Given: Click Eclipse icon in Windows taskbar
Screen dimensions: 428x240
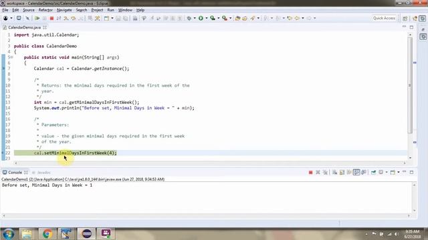Looking at the screenshot, I should point(87,234).
